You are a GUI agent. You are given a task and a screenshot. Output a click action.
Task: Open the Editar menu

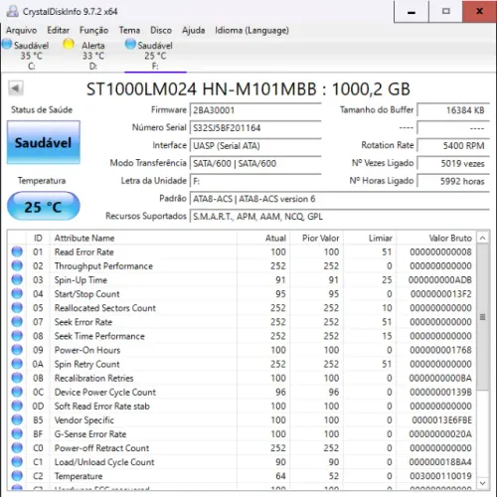coord(59,31)
